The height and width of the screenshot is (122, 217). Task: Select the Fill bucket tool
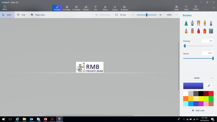[211, 31]
